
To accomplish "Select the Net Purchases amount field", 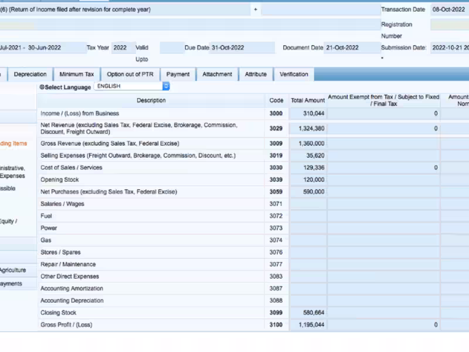I will tap(308, 192).
